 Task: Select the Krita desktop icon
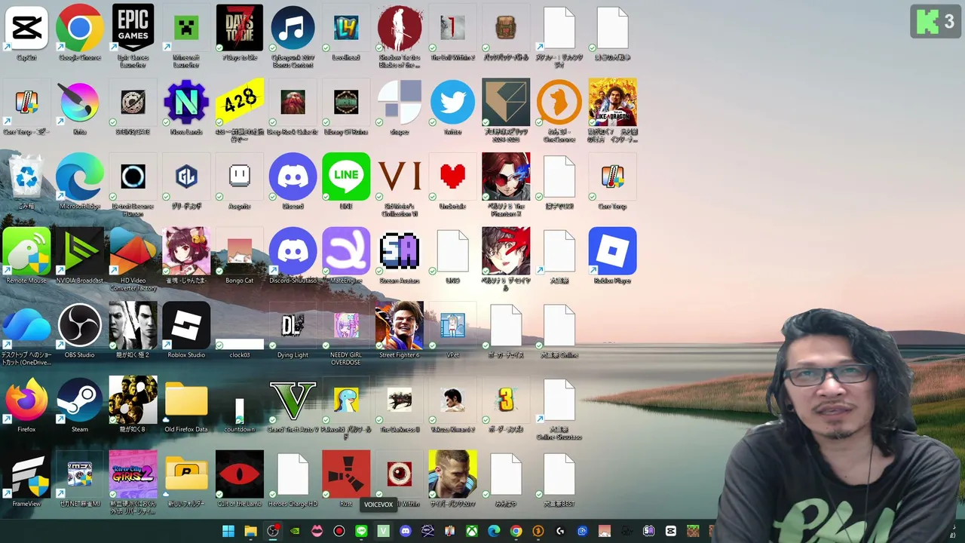point(80,103)
